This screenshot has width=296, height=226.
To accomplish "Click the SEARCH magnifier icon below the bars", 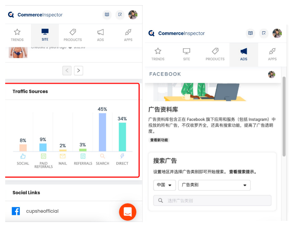I will pyautogui.click(x=102, y=156).
